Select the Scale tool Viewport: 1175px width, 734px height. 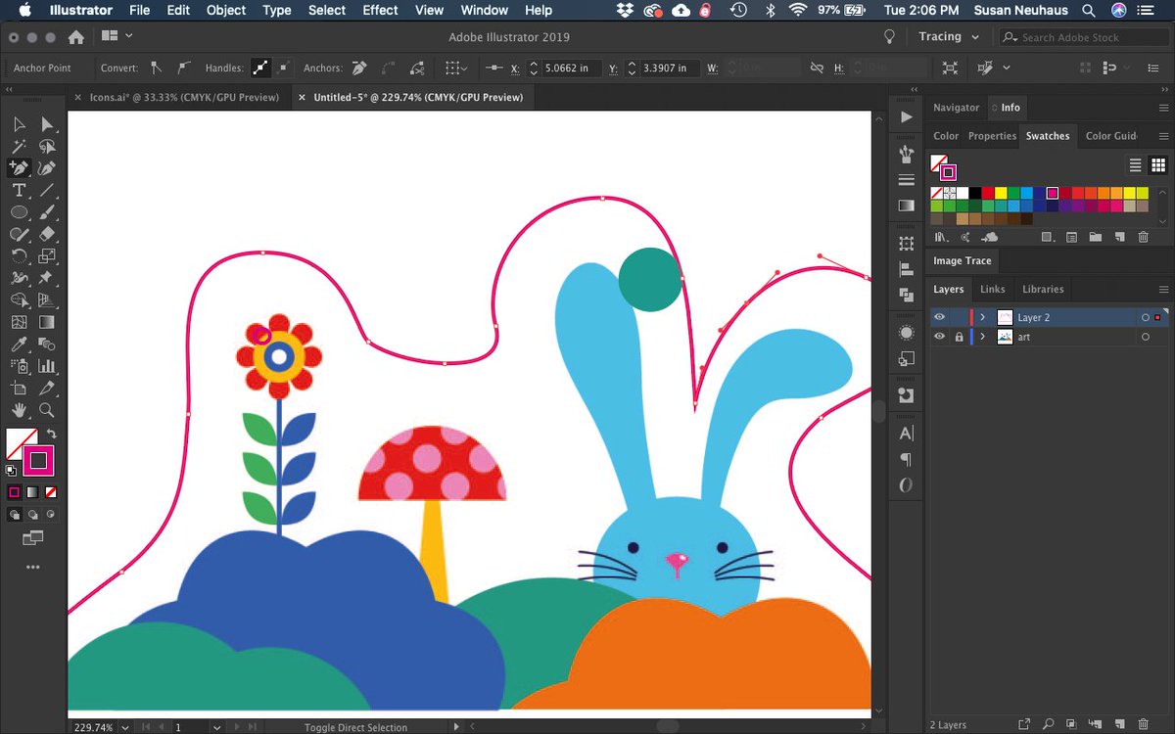click(x=46, y=256)
